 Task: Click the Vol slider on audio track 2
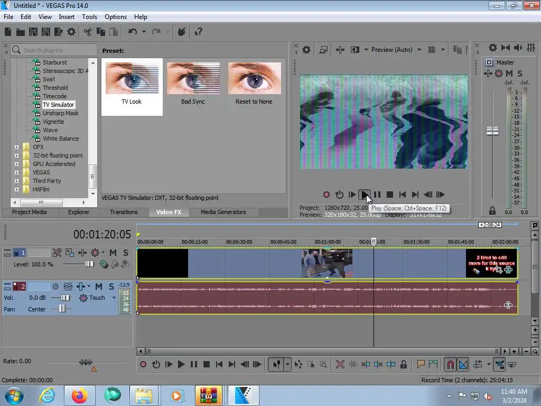(x=65, y=298)
